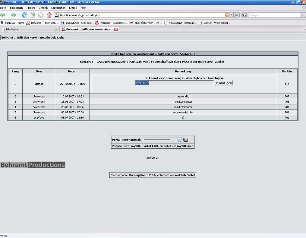Open the Lesezeichen menu
Image resolution: width=306 pixels, height=238 pixels.
pos(58,8)
